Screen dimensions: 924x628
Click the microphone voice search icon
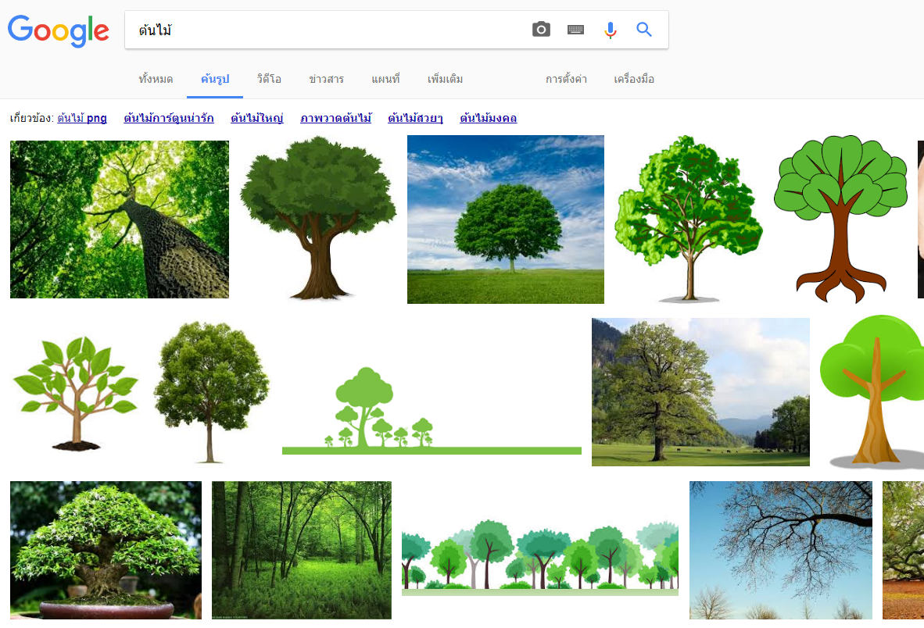(611, 30)
